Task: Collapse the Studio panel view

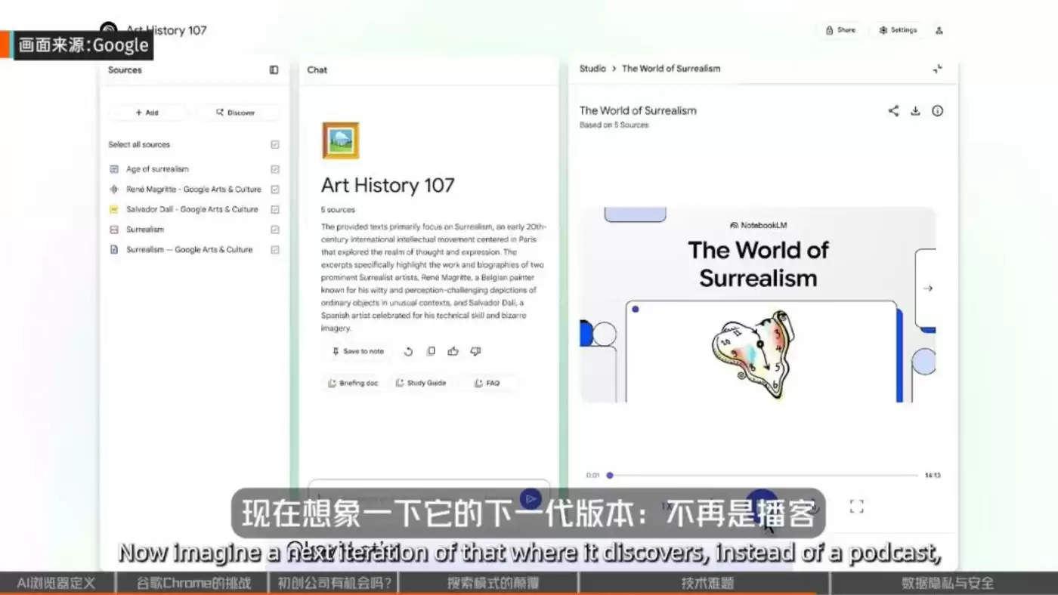Action: click(937, 69)
